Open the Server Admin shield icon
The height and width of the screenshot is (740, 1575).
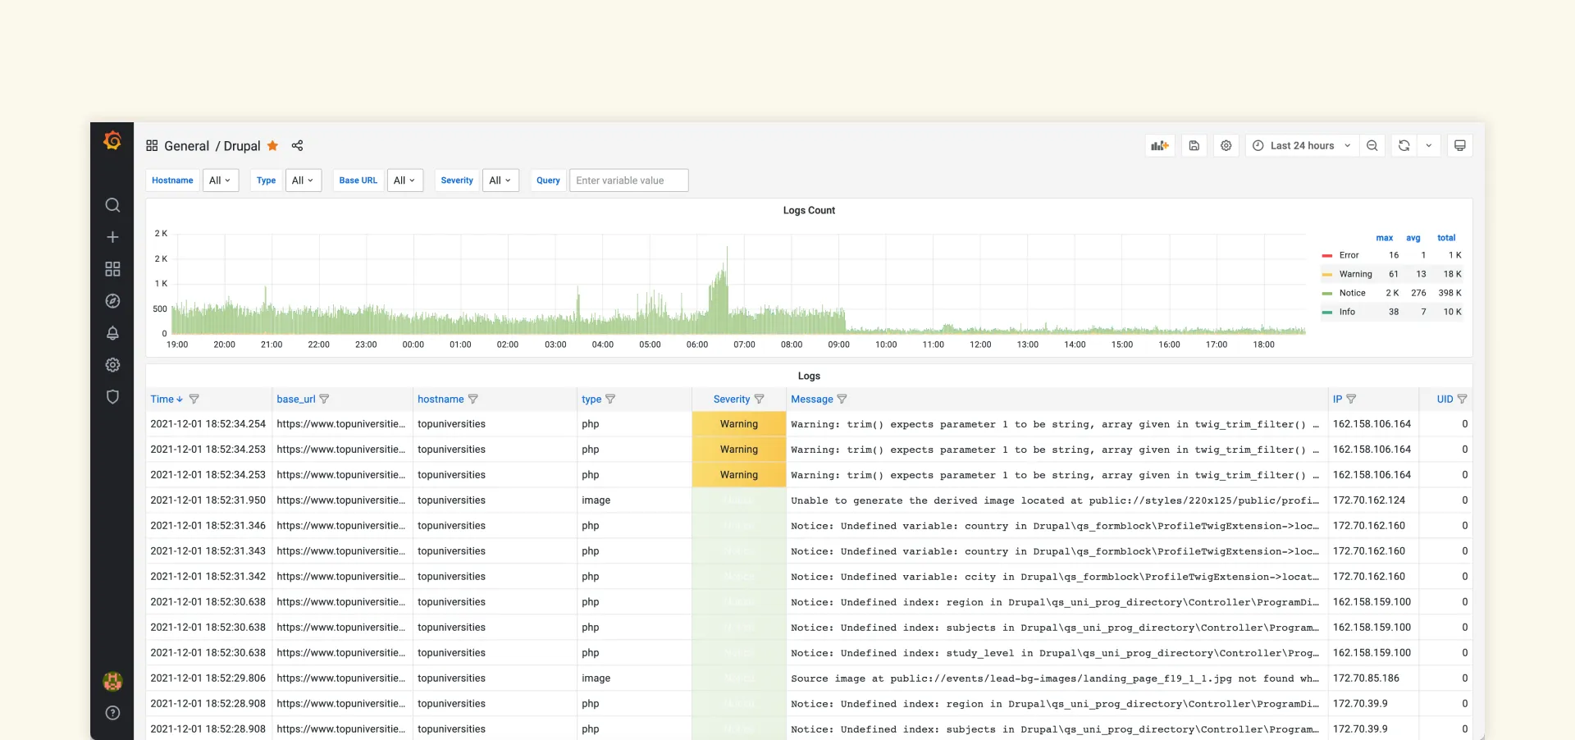(112, 397)
